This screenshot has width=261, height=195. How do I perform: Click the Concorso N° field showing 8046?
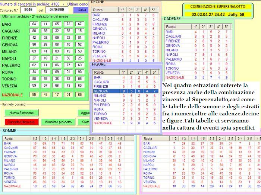pyautogui.click(x=28, y=10)
